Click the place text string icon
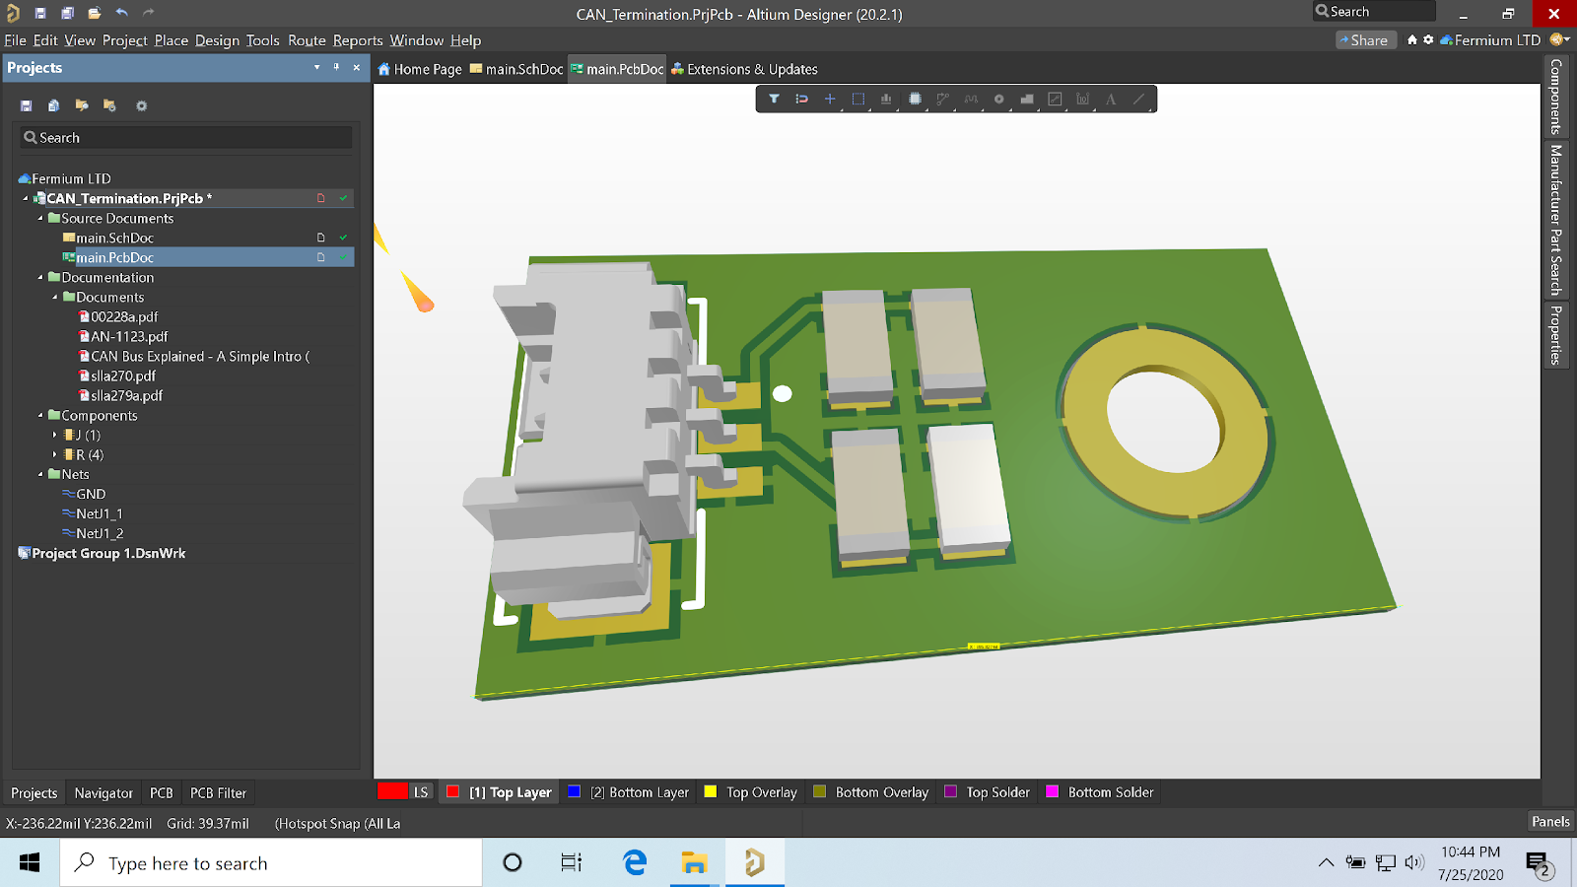 (x=1111, y=99)
